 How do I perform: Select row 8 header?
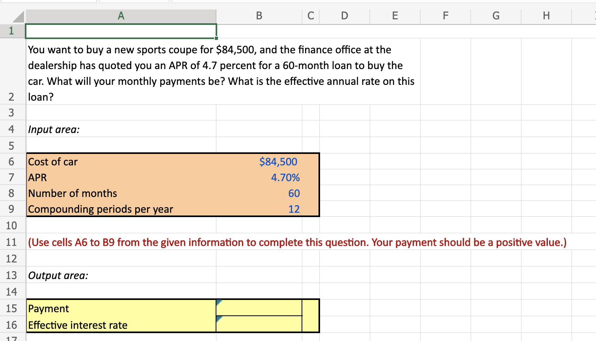tap(12, 193)
